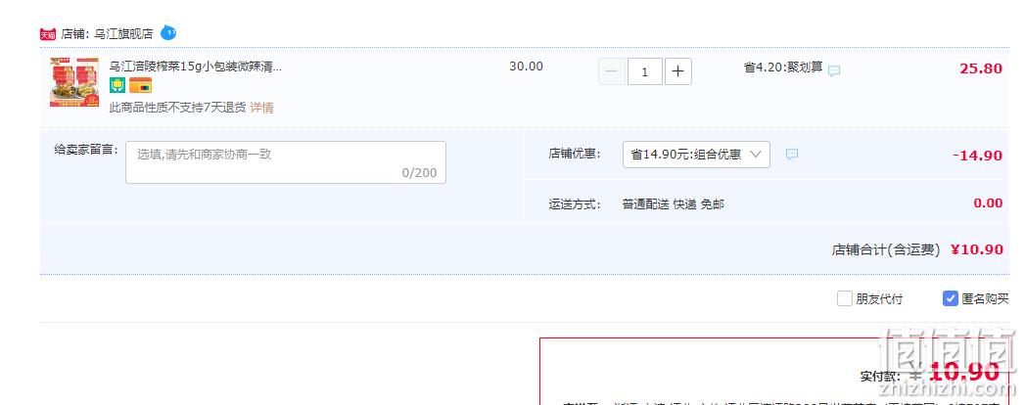Image resolution: width=1025 pixels, height=405 pixels.
Task: Click the Tmall logo icon beside 店铺
Action: (x=48, y=34)
